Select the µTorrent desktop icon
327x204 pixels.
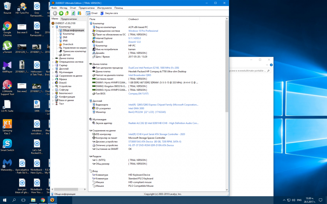pyautogui.click(x=7, y=47)
